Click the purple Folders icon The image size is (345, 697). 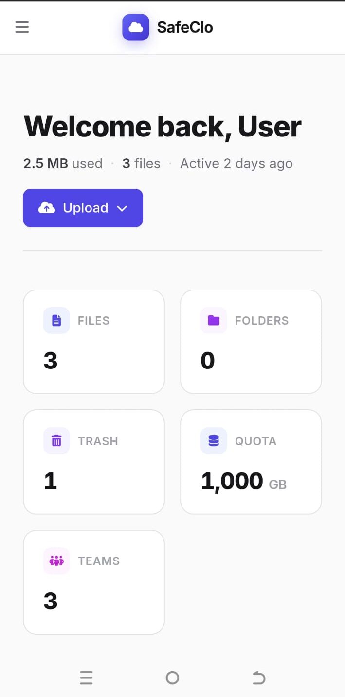click(214, 320)
